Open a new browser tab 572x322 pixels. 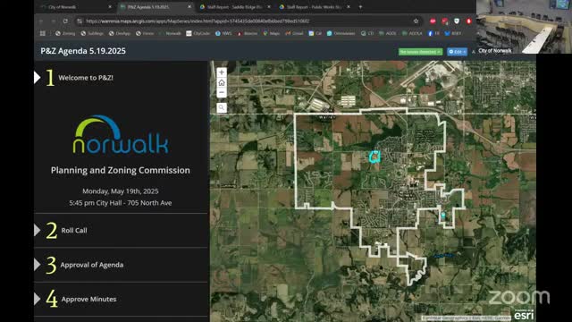pos(360,7)
